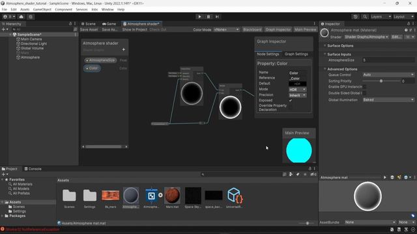
Task: Open the Scenes folder asset
Action: click(x=69, y=198)
